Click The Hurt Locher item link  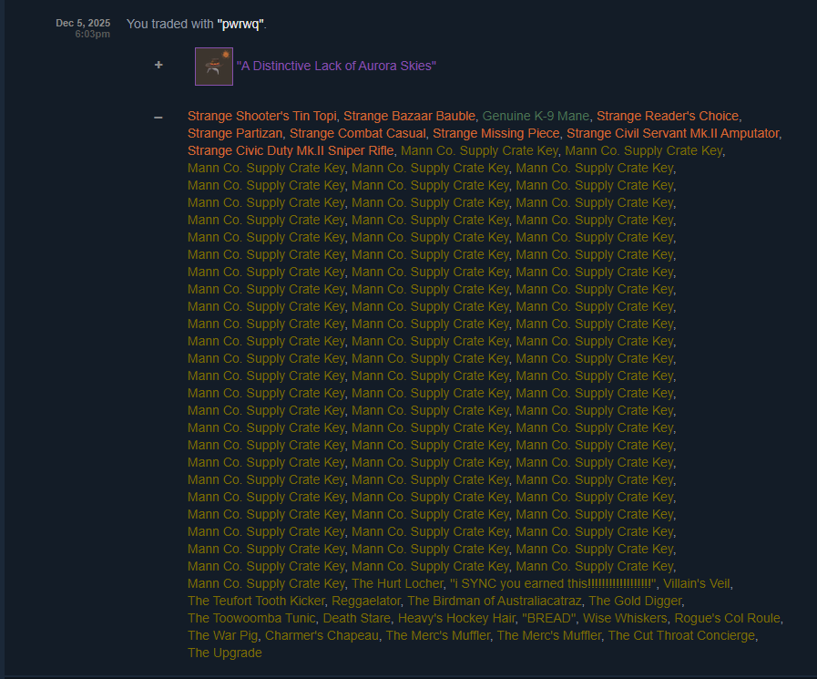[397, 583]
